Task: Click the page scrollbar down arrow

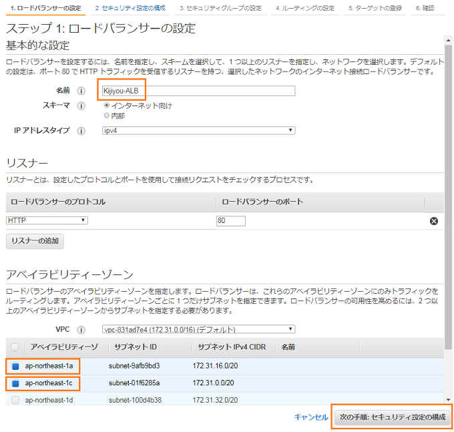Action: (448, 400)
